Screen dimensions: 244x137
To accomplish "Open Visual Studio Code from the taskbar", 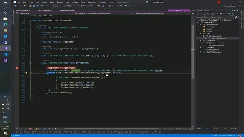I will coord(5,54).
